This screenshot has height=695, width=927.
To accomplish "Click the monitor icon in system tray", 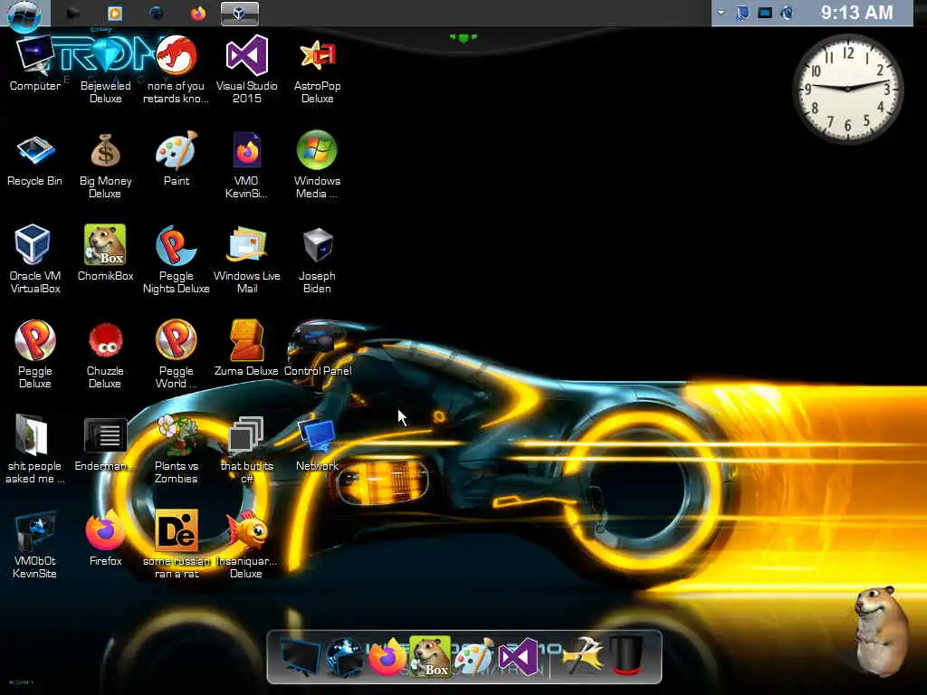I will point(765,13).
